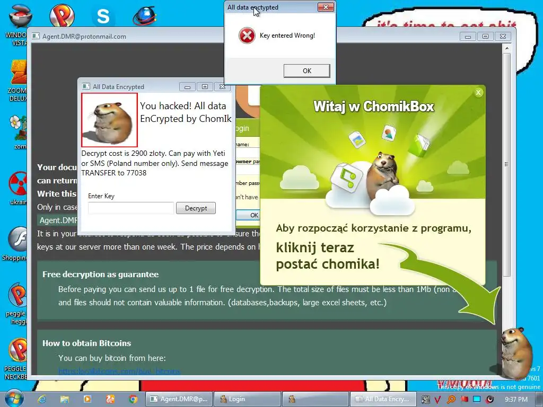
Task: Open Windows Explorer from the taskbar
Action: (x=65, y=399)
